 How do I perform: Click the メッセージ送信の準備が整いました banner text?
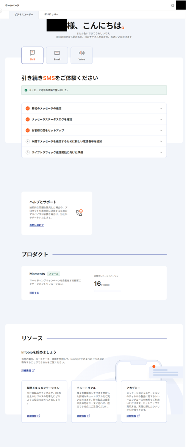48,90
